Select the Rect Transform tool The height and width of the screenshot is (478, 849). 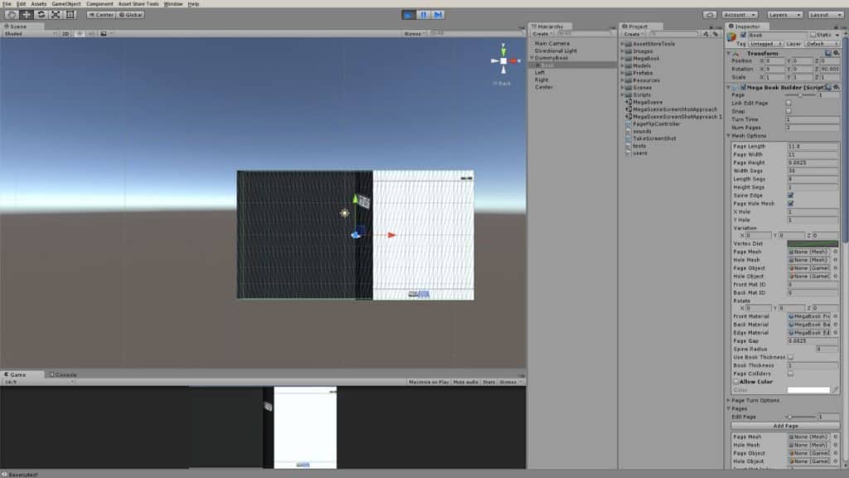[x=70, y=15]
